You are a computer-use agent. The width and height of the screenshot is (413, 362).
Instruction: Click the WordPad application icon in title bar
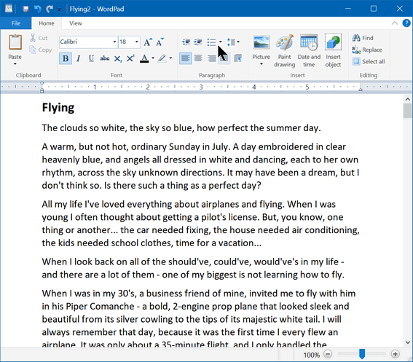tap(9, 9)
